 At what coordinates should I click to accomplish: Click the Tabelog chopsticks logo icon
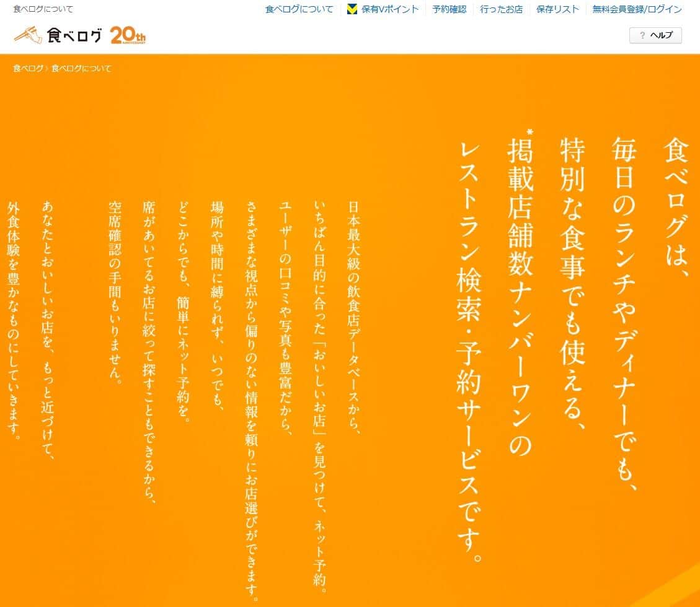tap(29, 35)
